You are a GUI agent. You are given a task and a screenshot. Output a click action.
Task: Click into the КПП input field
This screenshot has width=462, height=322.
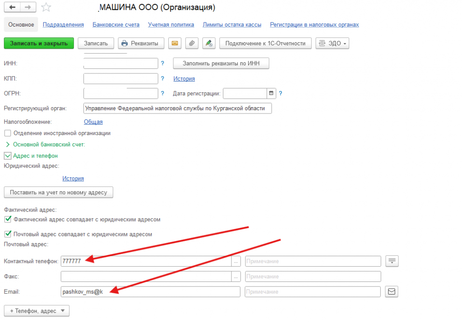pos(121,78)
